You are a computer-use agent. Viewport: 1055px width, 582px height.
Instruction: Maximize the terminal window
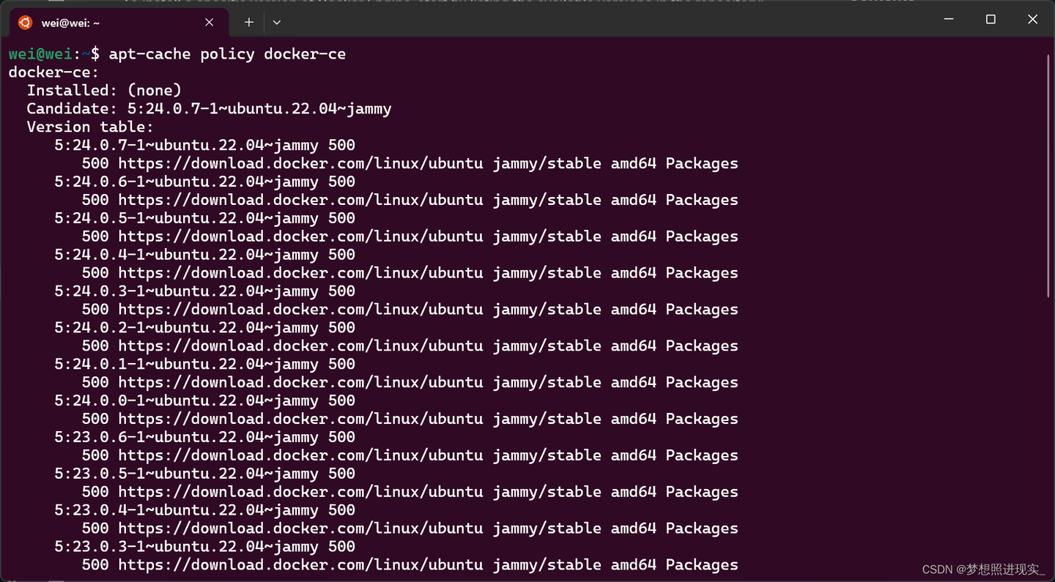[x=991, y=19]
